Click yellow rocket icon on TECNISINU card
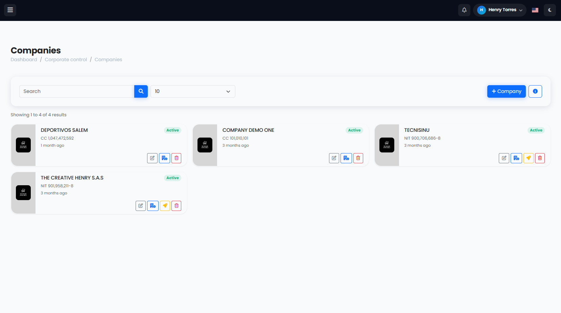The image size is (561, 313). [529, 158]
